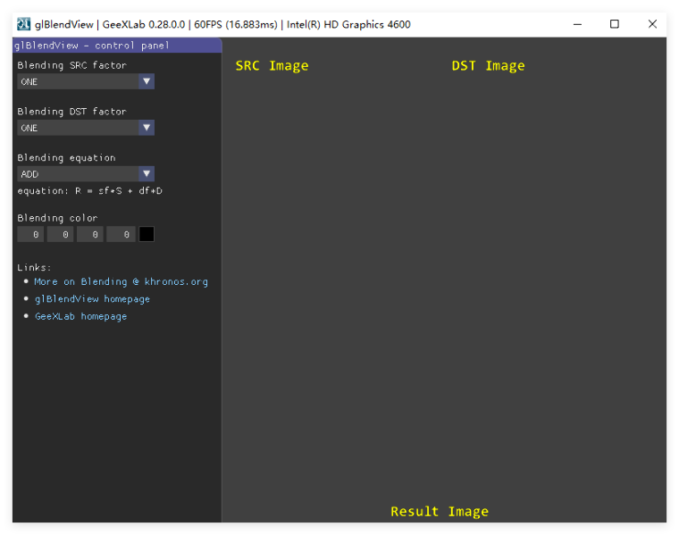Click the fourth blending color alpha field
679x535 pixels.
tap(120, 234)
